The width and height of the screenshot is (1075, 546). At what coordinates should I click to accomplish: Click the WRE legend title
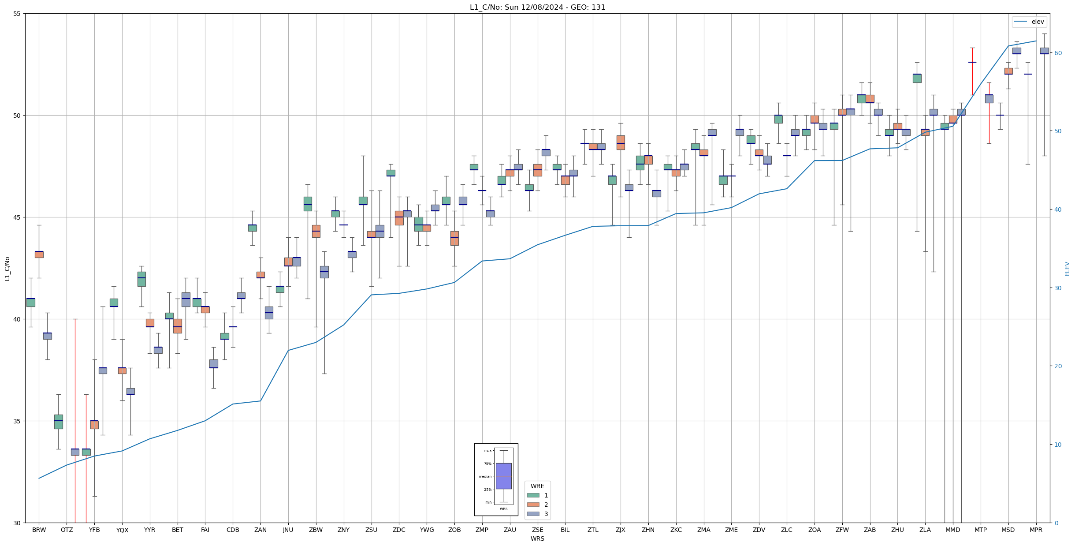point(537,486)
